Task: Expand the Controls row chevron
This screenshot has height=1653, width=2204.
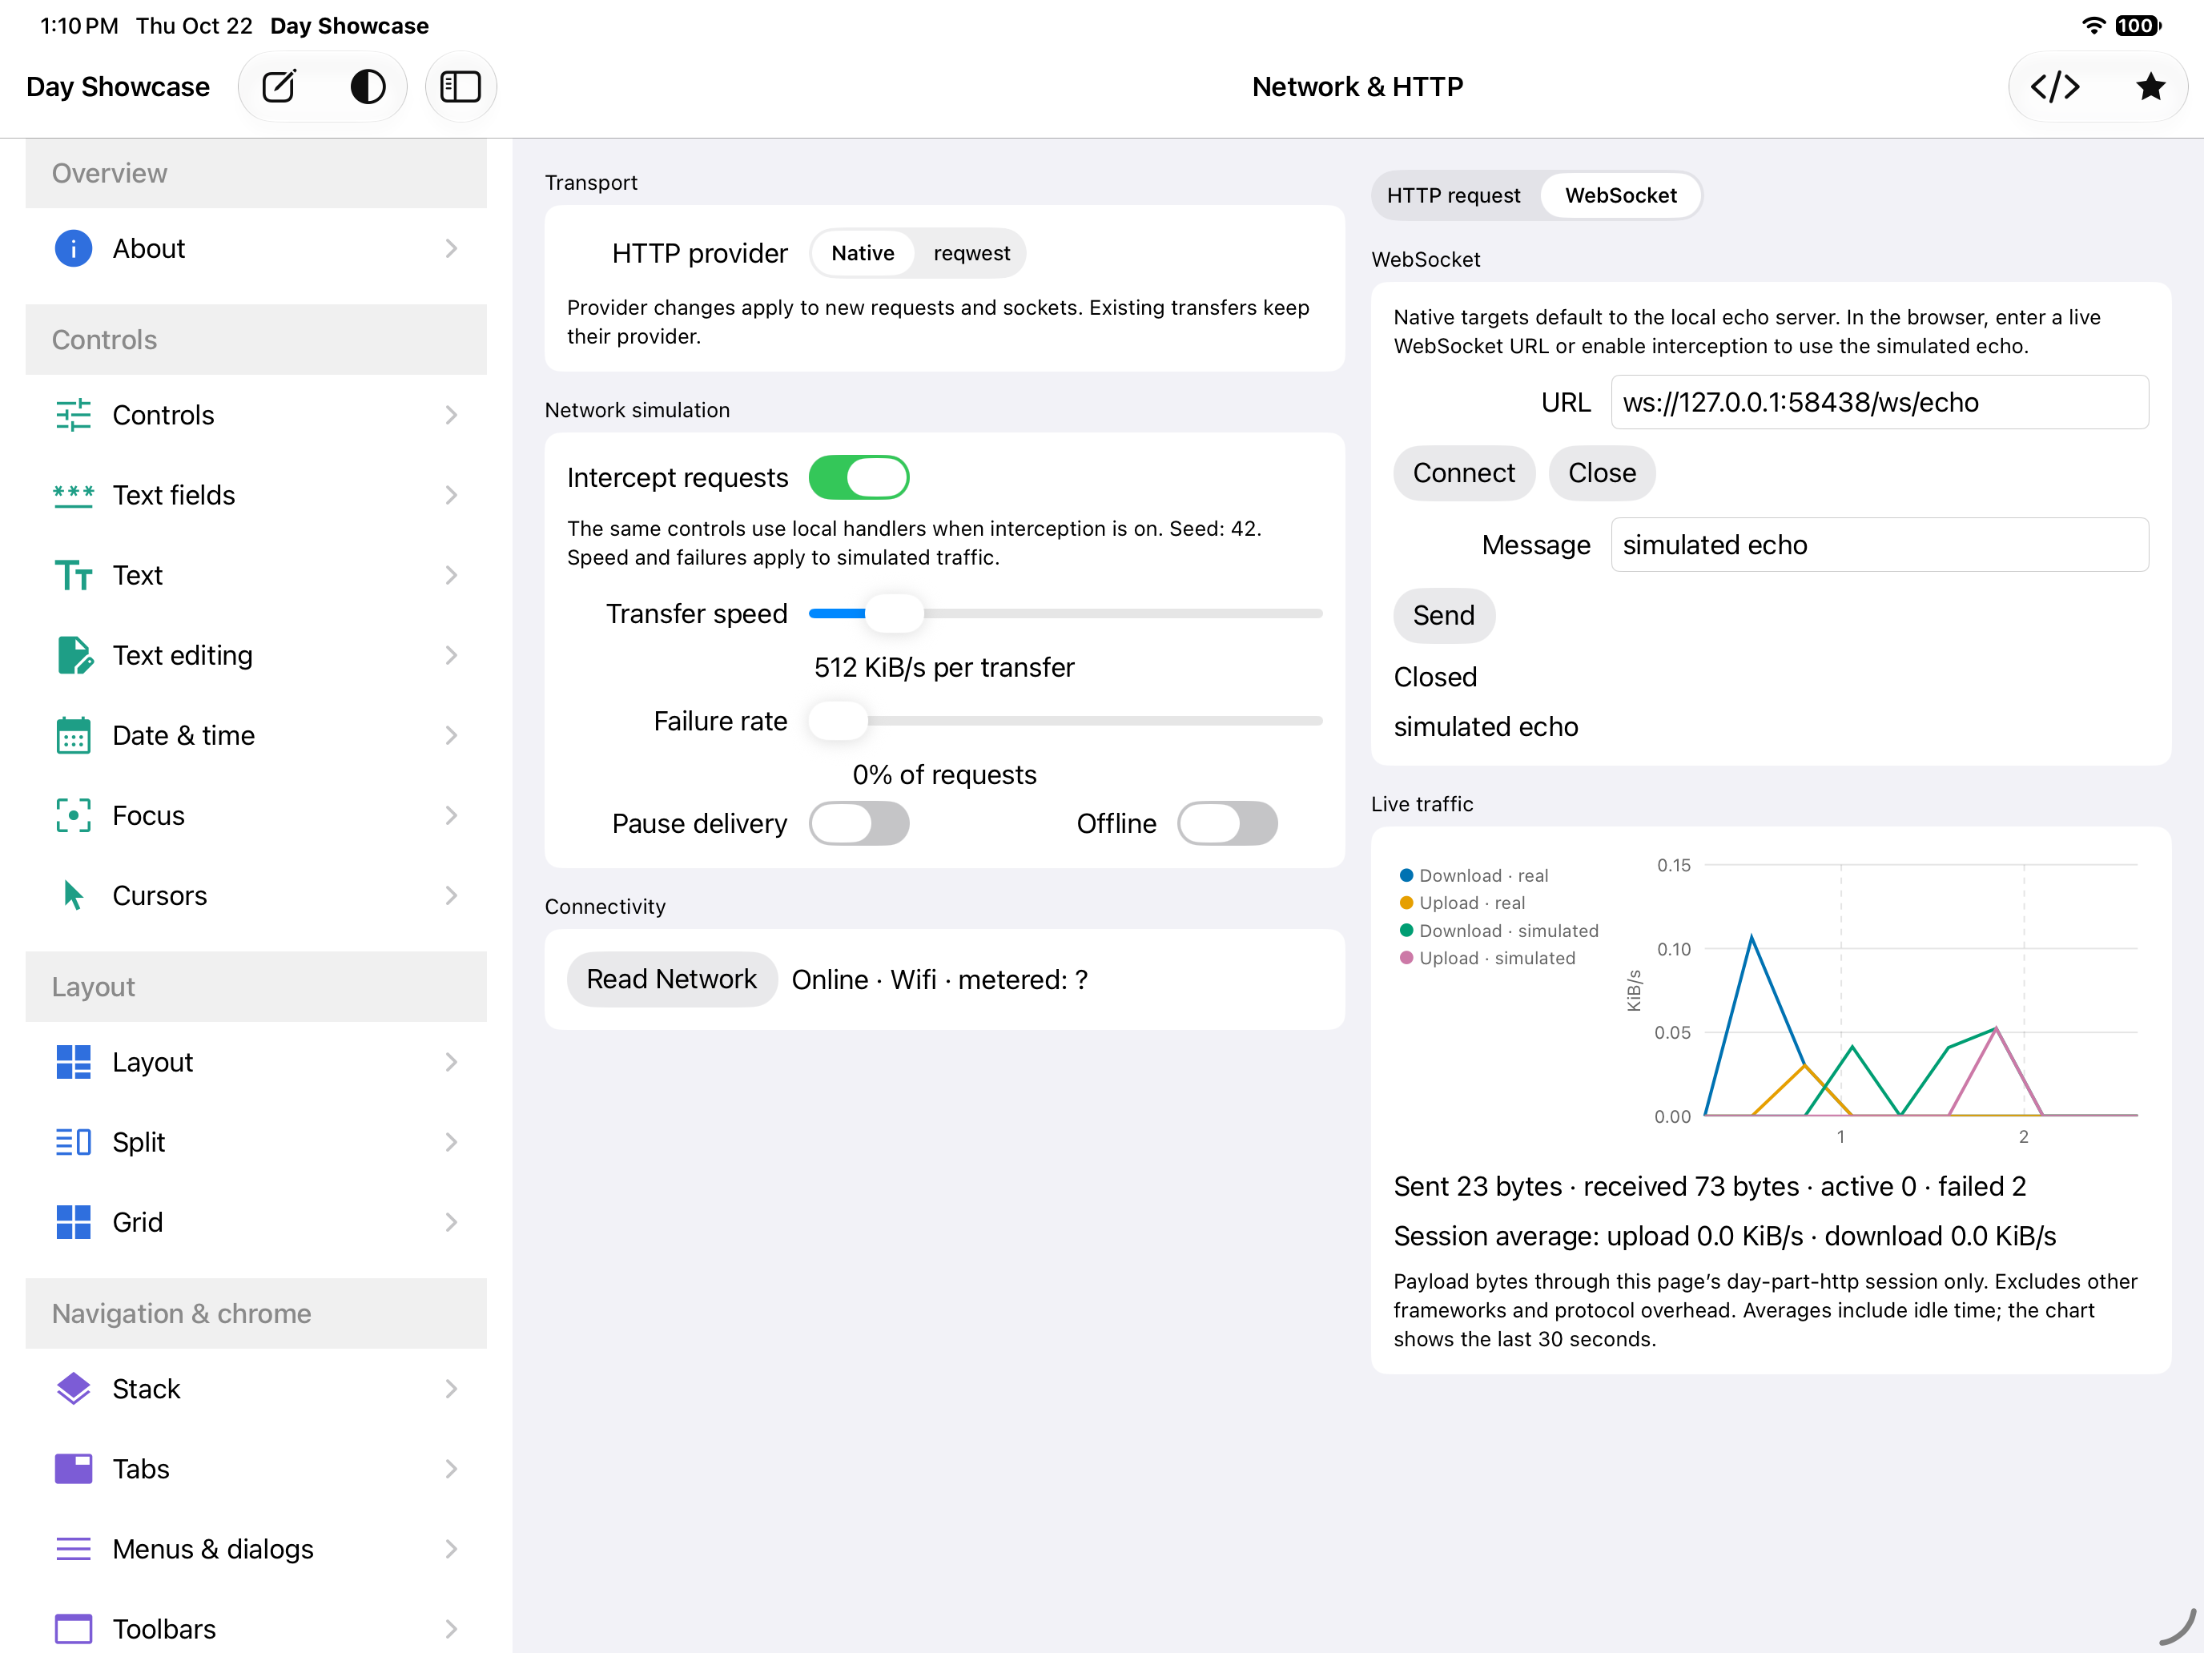Action: click(x=452, y=415)
